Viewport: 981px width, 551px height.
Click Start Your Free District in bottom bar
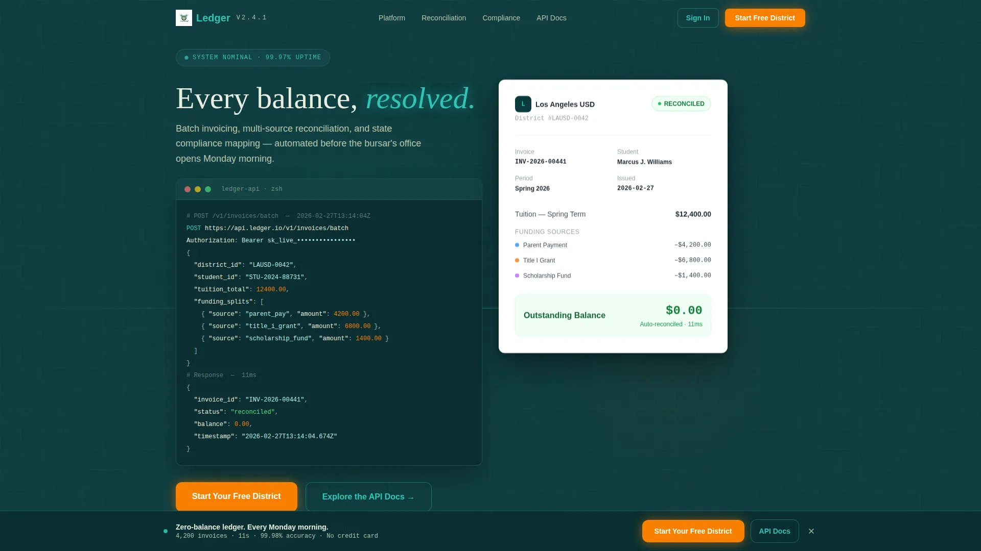click(x=693, y=531)
